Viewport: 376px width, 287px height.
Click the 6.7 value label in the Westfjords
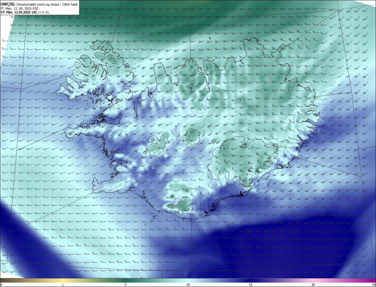(111, 58)
